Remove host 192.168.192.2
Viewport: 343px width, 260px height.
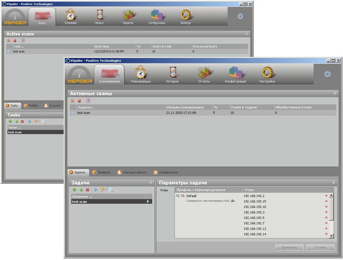tap(326, 196)
